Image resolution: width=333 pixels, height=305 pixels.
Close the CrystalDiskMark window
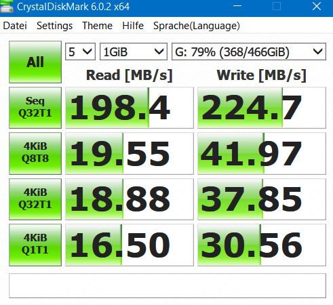tap(317, 6)
